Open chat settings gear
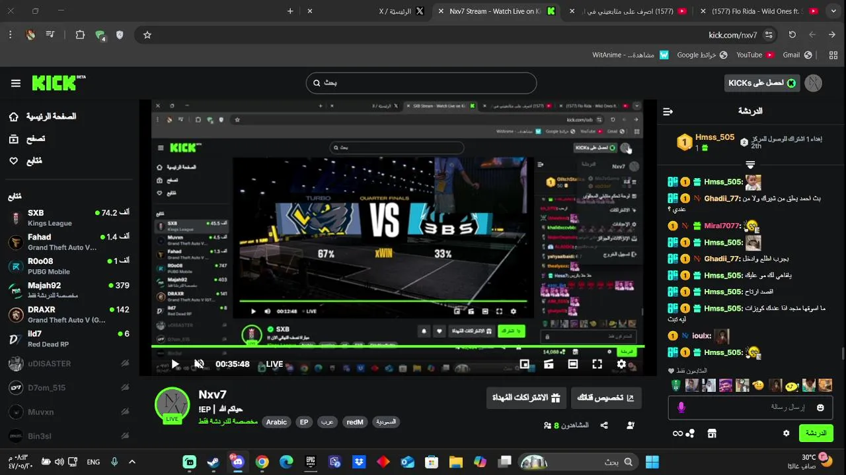 pos(786,433)
